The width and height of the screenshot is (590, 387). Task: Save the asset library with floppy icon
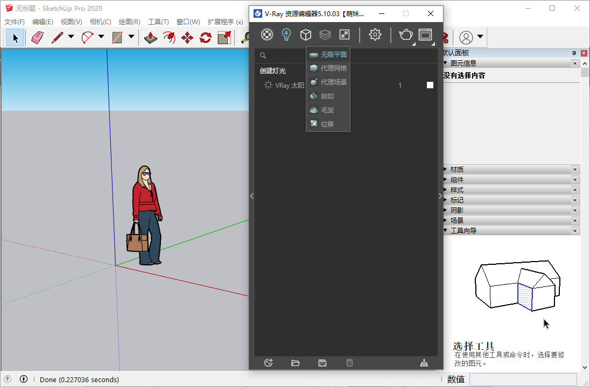pos(322,363)
